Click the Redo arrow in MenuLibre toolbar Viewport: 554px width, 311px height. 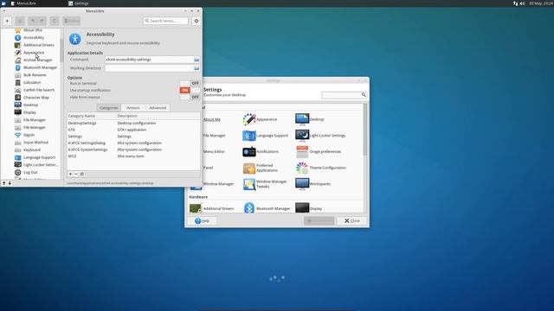pyautogui.click(x=42, y=21)
